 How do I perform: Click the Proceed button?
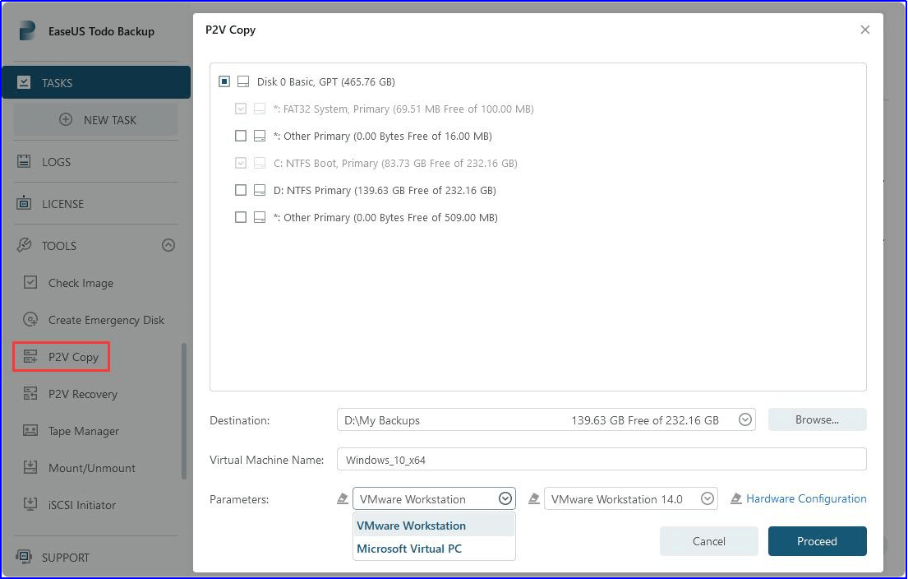[x=817, y=540]
